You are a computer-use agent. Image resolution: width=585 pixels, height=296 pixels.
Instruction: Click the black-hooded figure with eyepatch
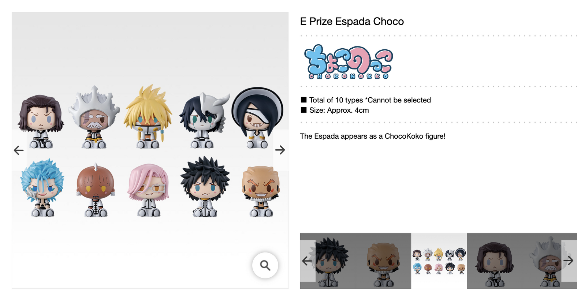(257, 118)
